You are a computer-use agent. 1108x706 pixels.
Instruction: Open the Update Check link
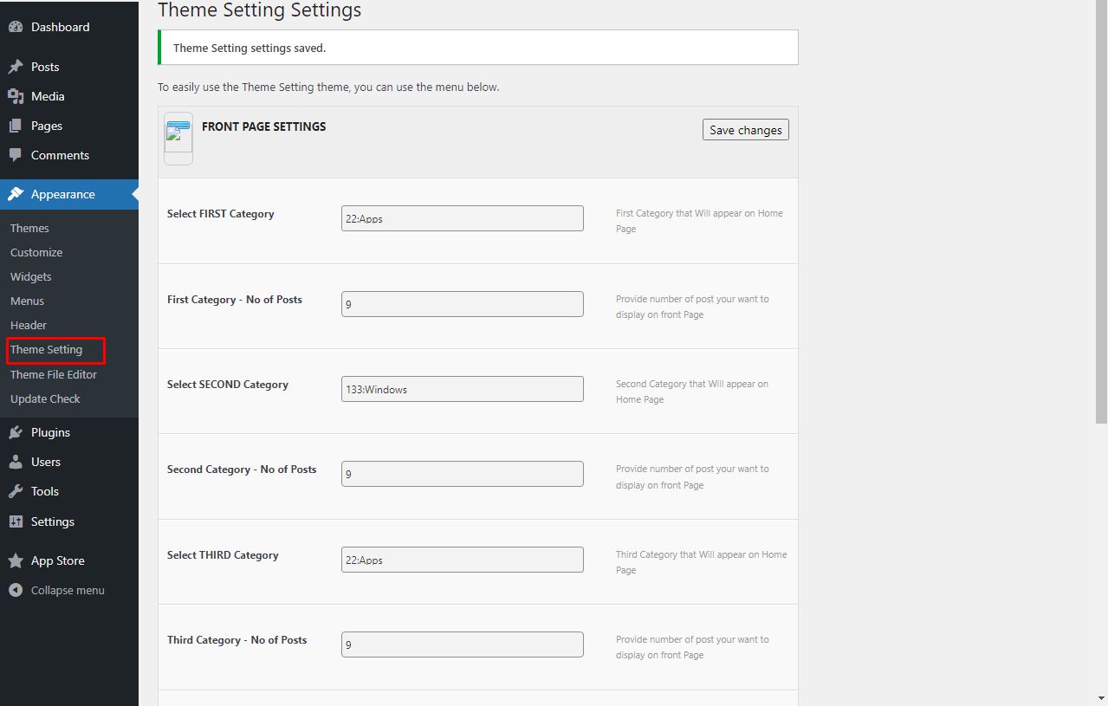click(x=45, y=398)
